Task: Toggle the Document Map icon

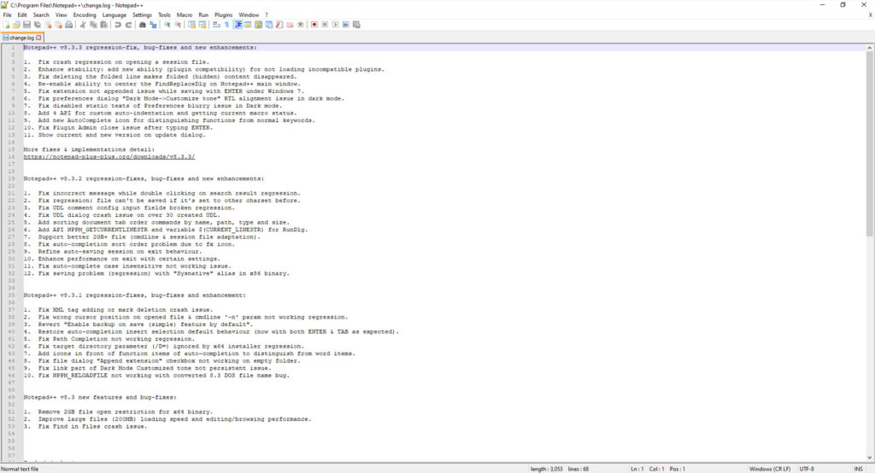Action: pyautogui.click(x=258, y=25)
